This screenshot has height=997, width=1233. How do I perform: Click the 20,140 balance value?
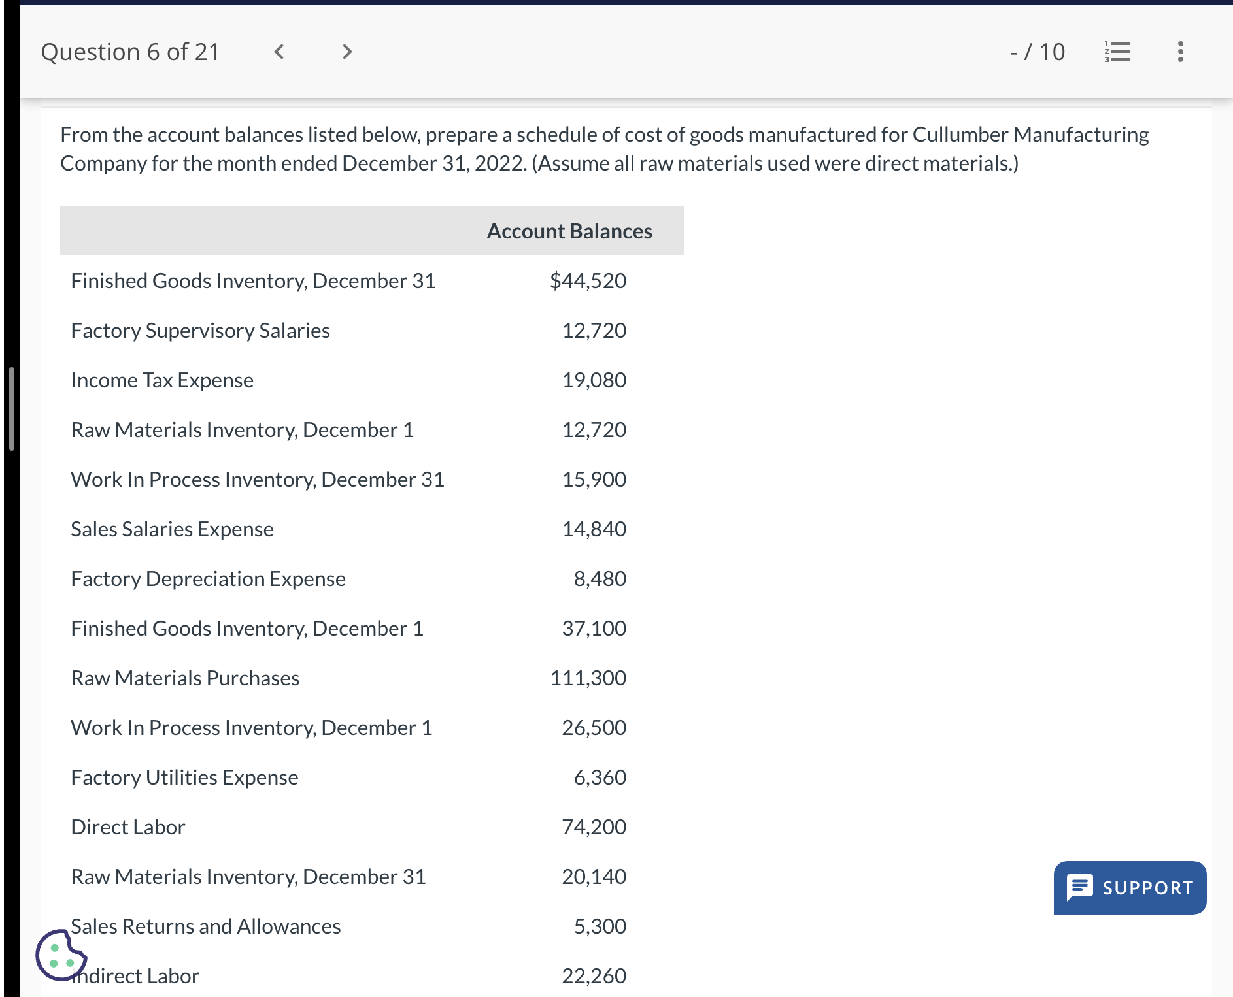pyautogui.click(x=594, y=877)
